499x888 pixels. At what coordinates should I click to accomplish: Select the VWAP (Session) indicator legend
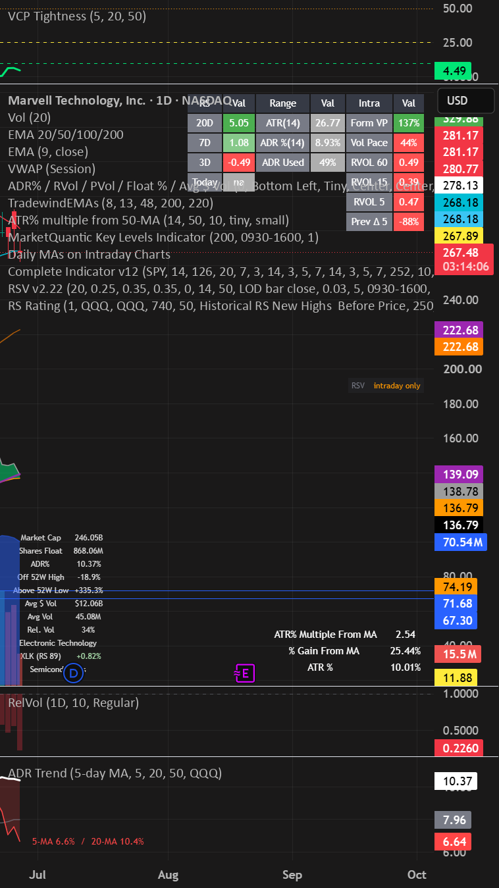[x=52, y=169]
